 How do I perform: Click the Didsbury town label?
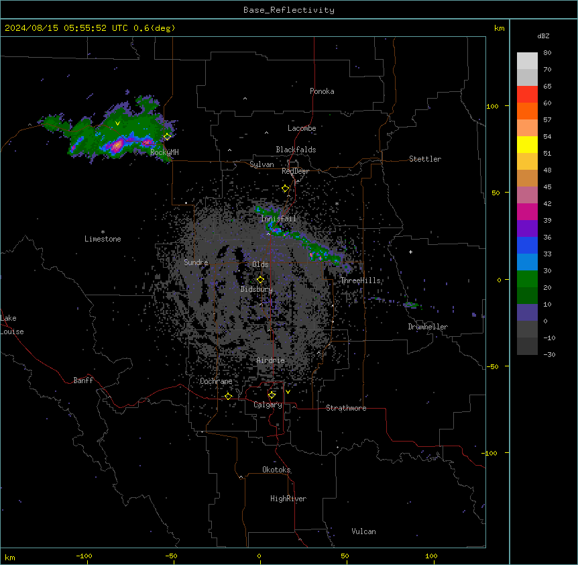(257, 289)
